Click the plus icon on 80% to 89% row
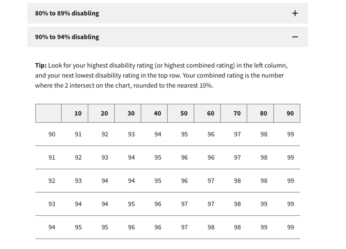This screenshot has width=346, height=249. tap(295, 13)
